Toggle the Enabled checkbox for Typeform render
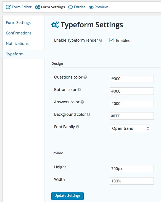The image size is (161, 202). click(112, 40)
